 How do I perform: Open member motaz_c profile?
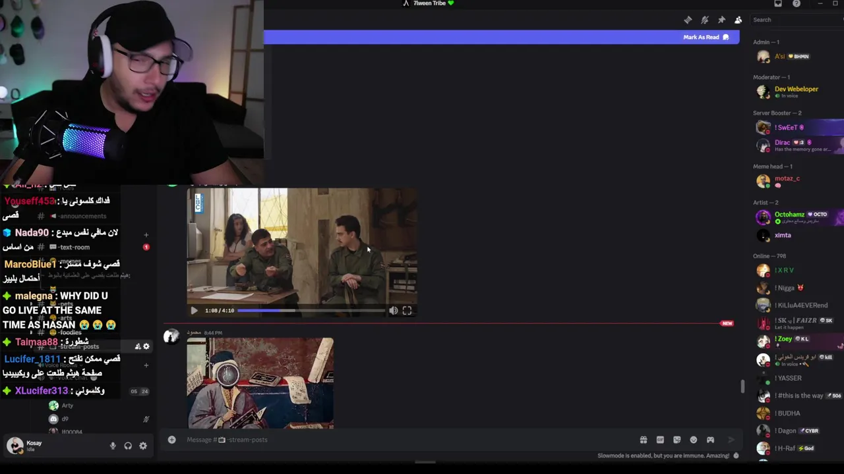787,180
